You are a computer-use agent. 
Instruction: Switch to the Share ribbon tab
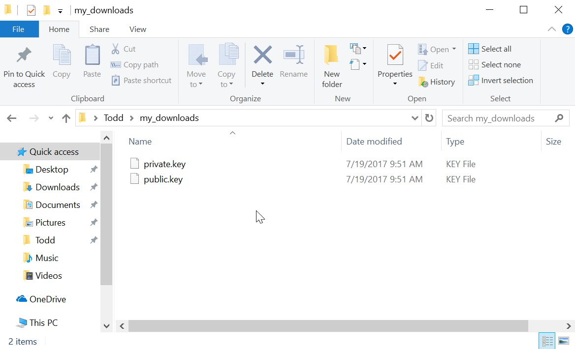[99, 29]
